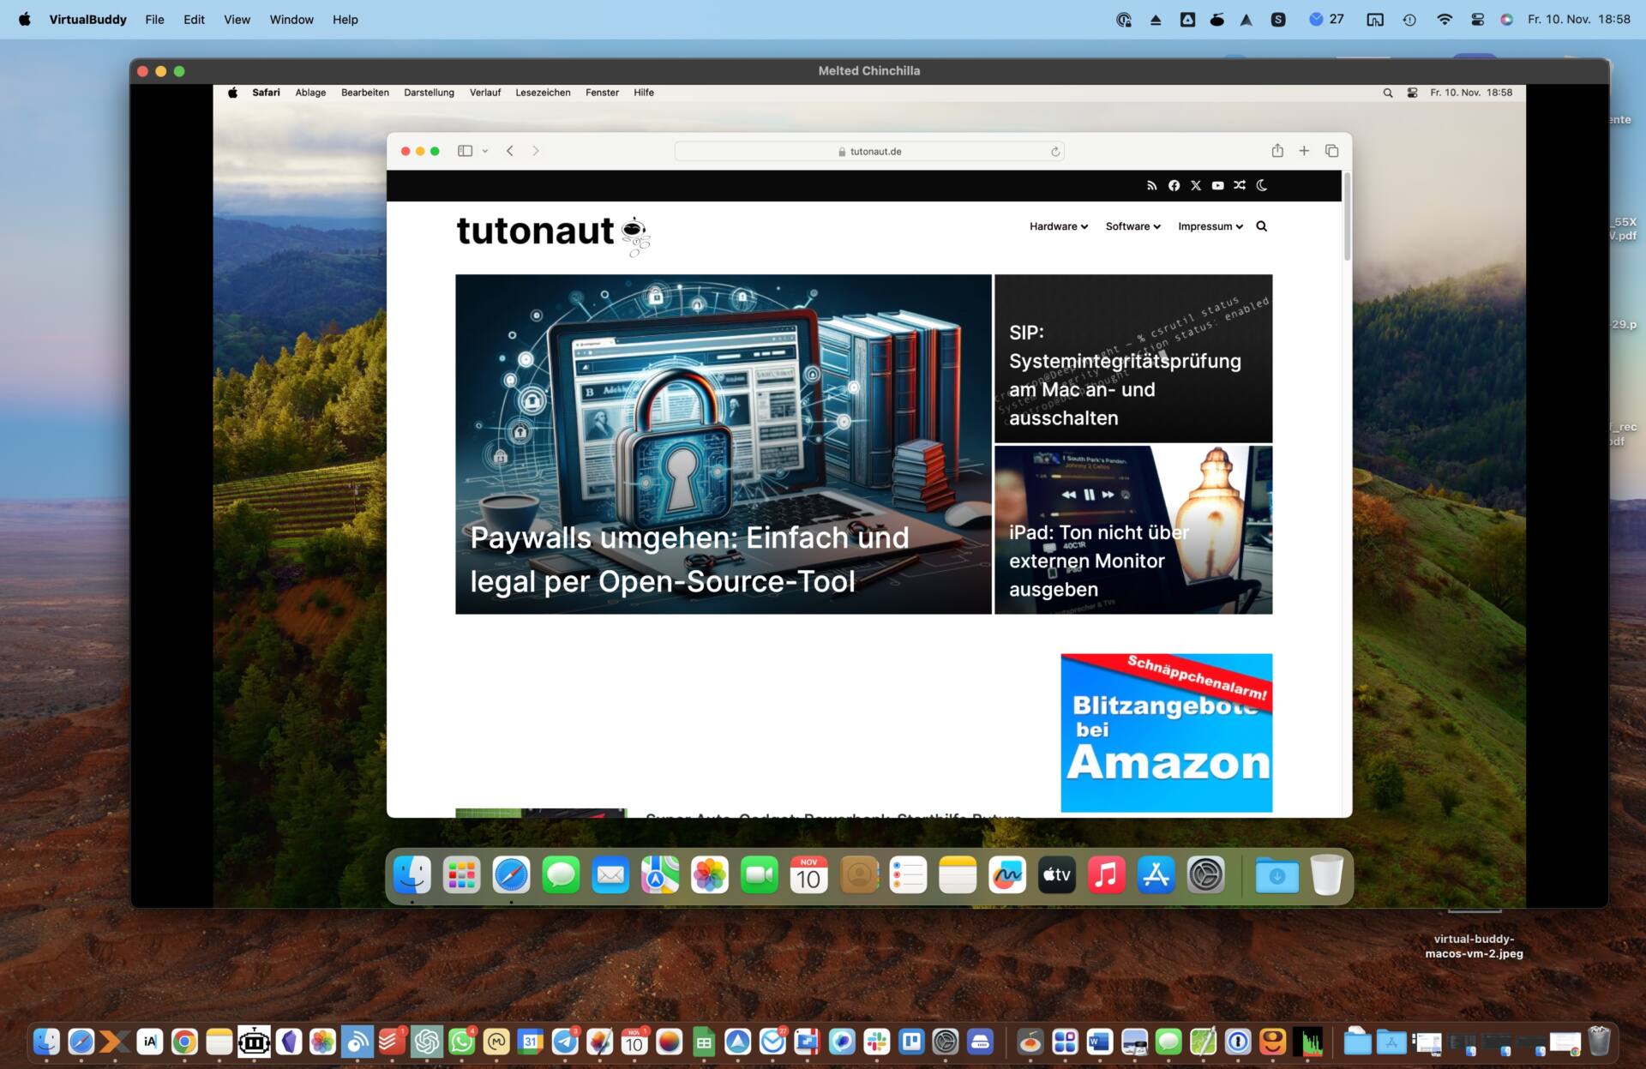
Task: Open tutonaut's RSS feed icon
Action: pos(1151,185)
